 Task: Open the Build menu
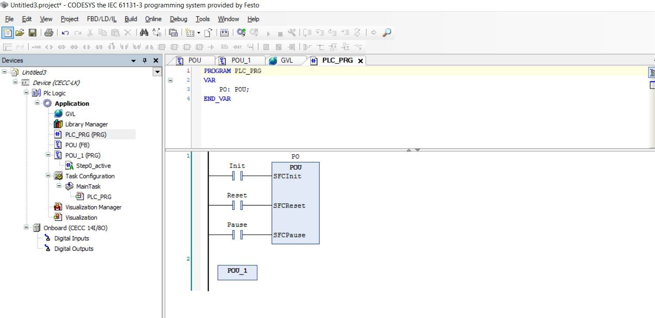[x=131, y=19]
